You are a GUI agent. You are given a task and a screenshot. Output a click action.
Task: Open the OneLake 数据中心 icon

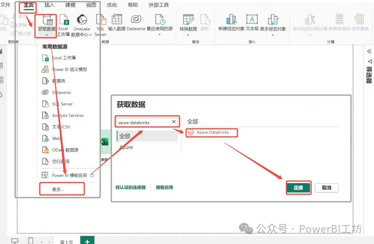(x=82, y=23)
